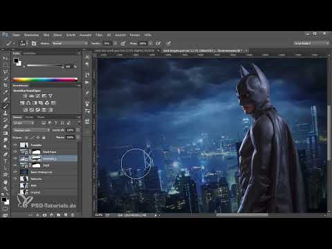Hide the Stadt layer

[15, 165]
